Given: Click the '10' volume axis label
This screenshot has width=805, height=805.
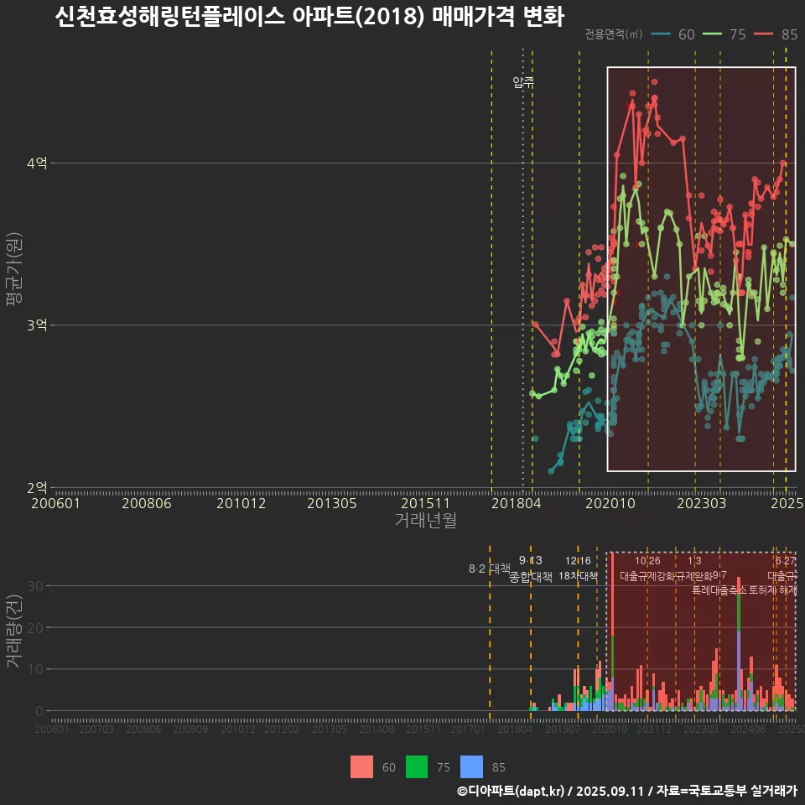Looking at the screenshot, I should tap(35, 669).
